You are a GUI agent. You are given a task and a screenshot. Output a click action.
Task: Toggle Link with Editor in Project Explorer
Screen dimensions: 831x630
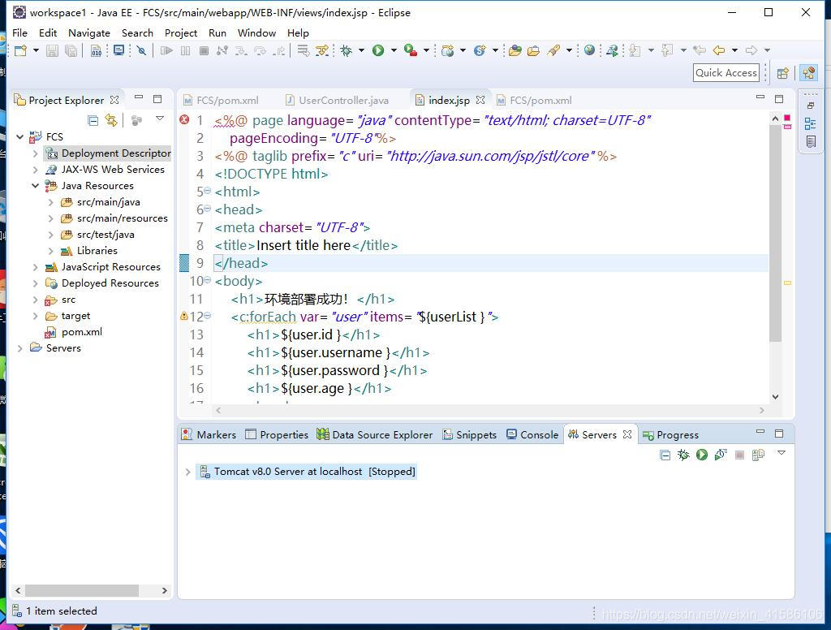(110, 120)
